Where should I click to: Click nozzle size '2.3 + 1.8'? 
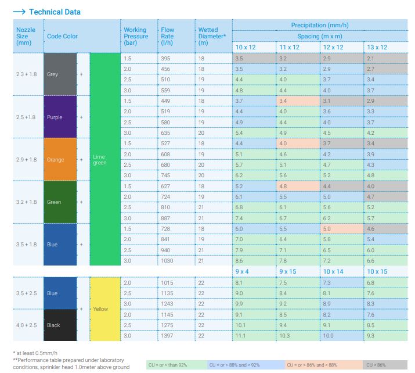27,74
